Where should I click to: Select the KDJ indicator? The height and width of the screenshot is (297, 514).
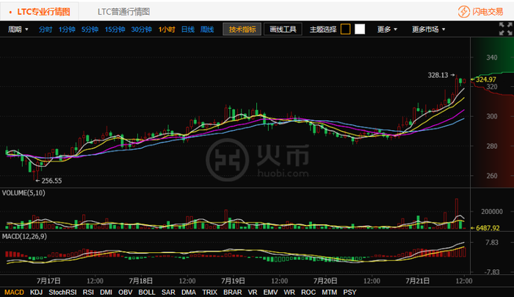(x=36, y=292)
